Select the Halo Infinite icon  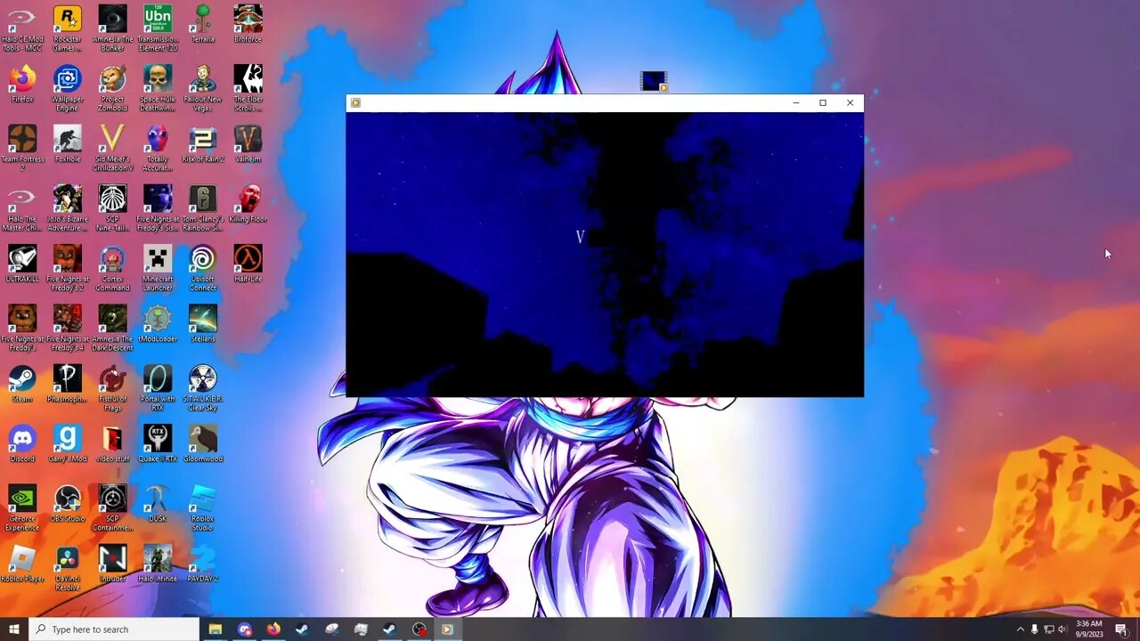coord(158,563)
